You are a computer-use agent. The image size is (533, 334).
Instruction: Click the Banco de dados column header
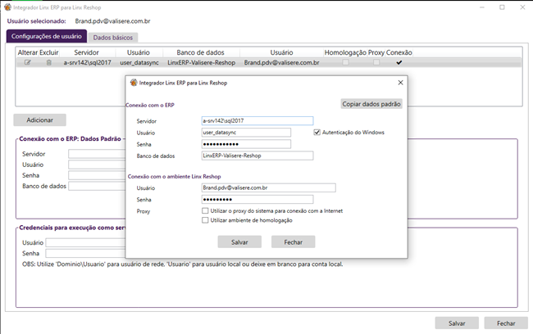(x=201, y=52)
